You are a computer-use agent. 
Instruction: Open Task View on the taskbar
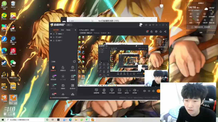click(53, 120)
